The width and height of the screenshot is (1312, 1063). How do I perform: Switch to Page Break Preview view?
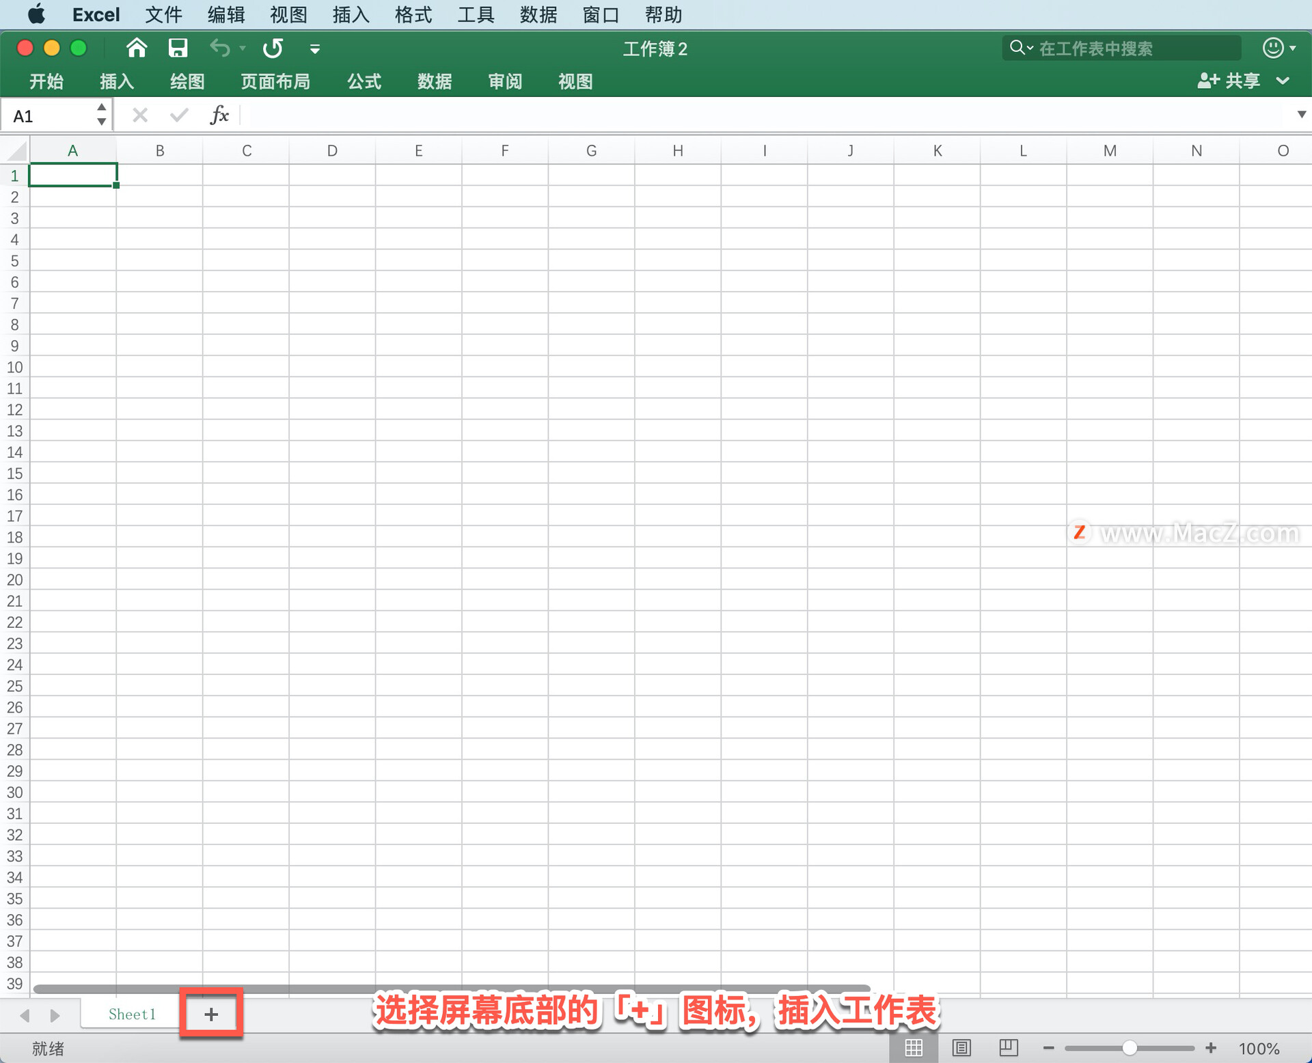(1009, 1048)
